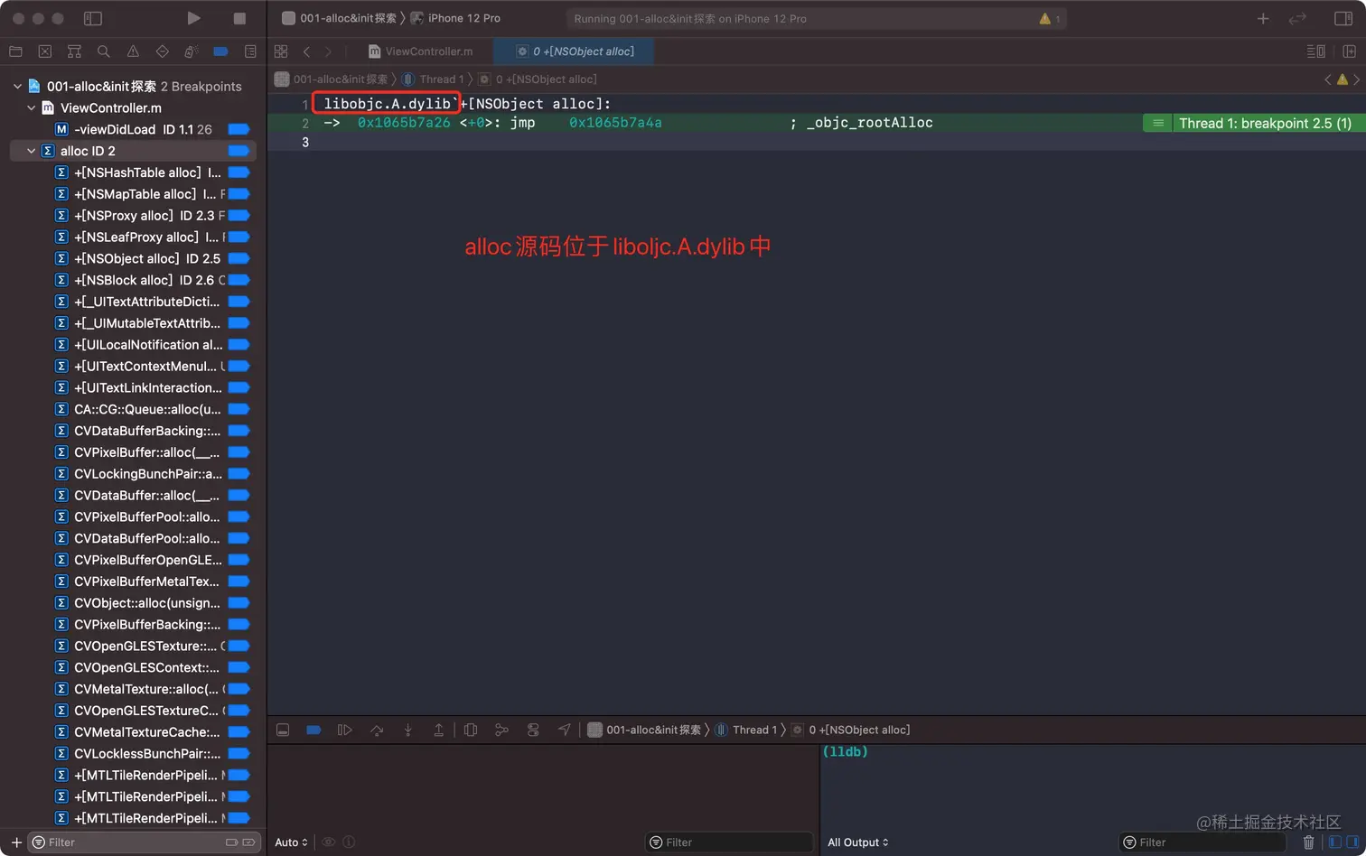Disable the alloc ID 2 symbolic breakpoint

[x=239, y=151]
